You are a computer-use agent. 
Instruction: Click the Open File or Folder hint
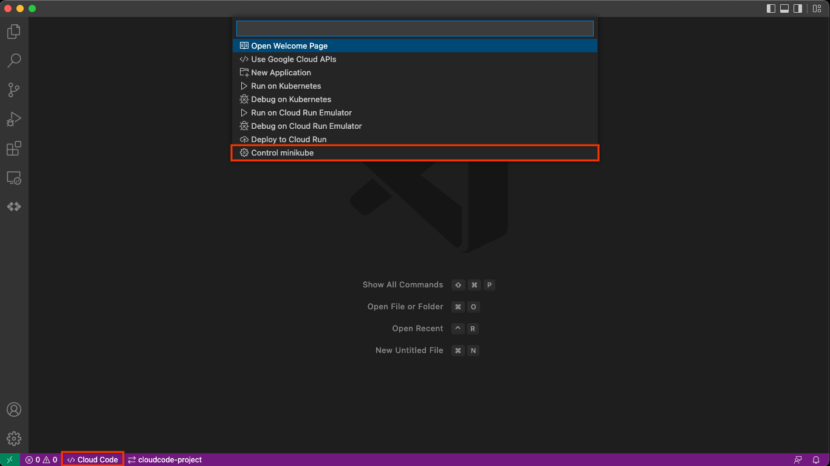pyautogui.click(x=405, y=307)
